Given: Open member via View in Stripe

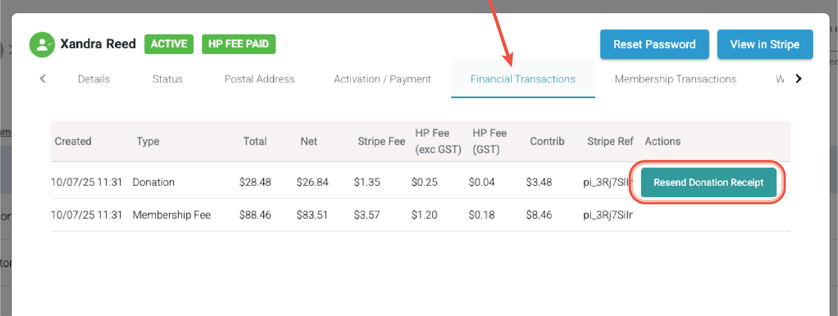Looking at the screenshot, I should [x=765, y=44].
